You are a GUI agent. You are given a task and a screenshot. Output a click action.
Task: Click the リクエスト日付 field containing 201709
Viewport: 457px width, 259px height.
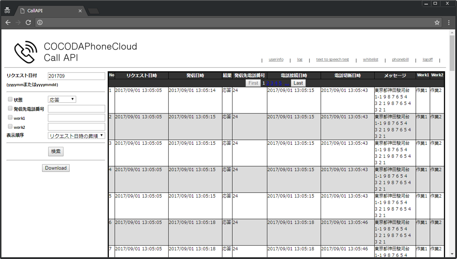click(x=77, y=76)
